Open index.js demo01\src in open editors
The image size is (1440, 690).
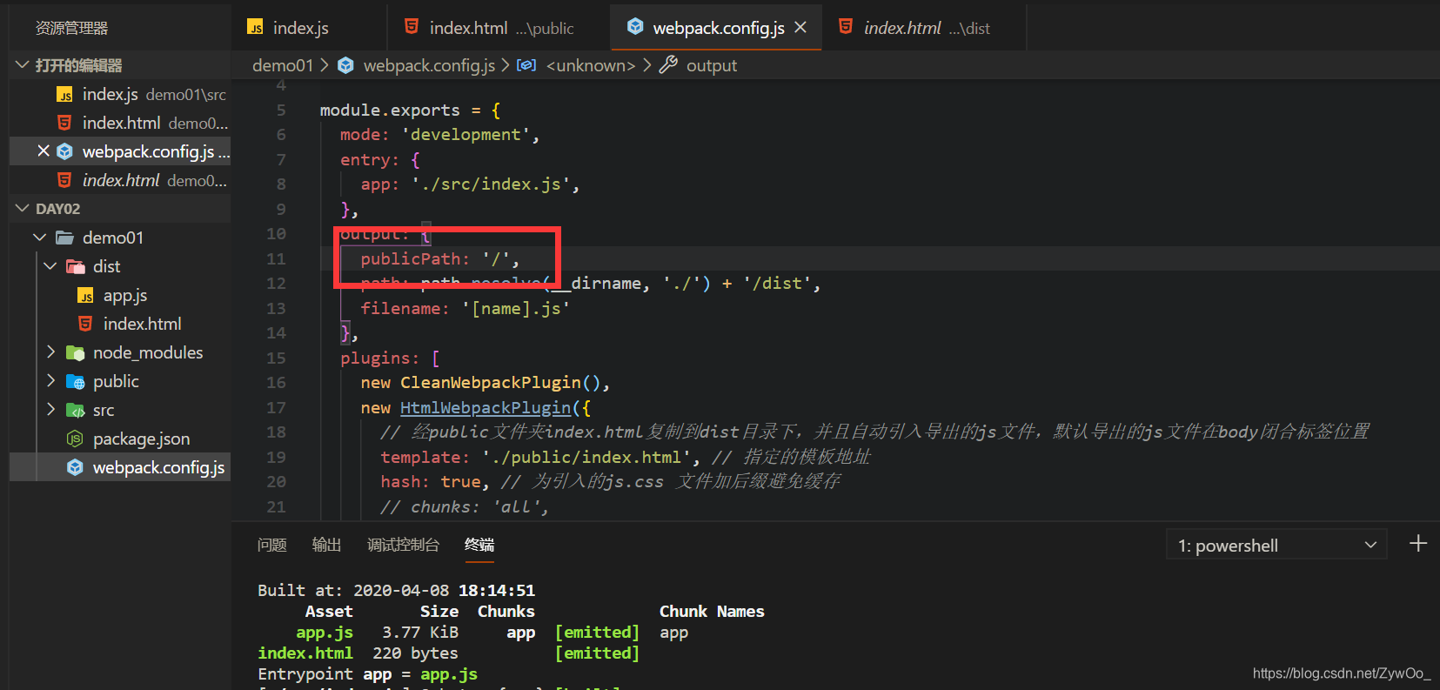tap(120, 94)
